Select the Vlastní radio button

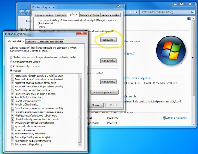[x=11, y=71]
